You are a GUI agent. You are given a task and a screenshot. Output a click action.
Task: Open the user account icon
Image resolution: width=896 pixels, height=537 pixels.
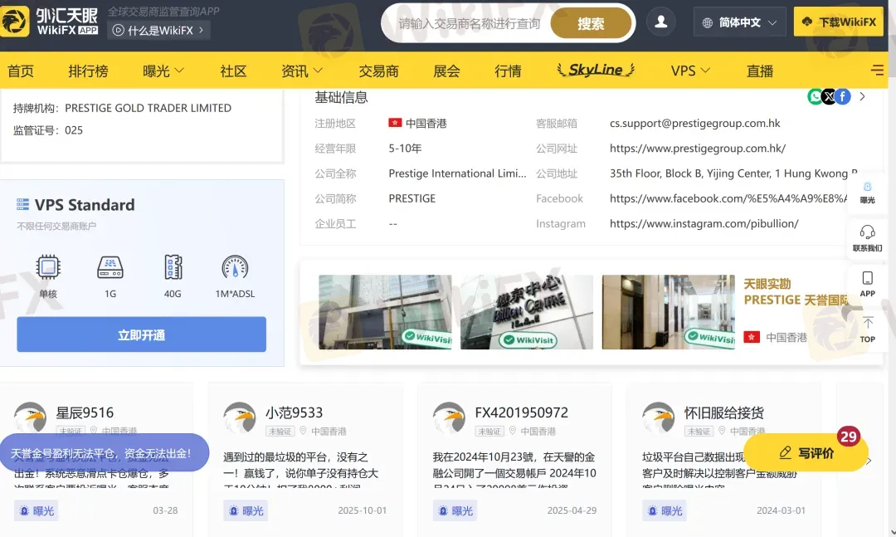point(661,22)
